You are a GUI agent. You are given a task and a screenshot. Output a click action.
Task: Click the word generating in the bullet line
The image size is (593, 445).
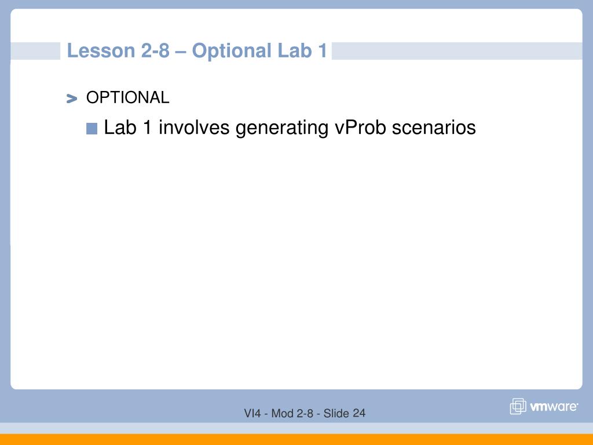pos(282,128)
